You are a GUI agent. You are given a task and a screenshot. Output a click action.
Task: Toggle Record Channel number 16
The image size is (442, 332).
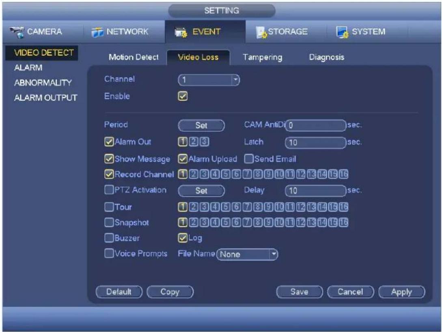(x=343, y=174)
